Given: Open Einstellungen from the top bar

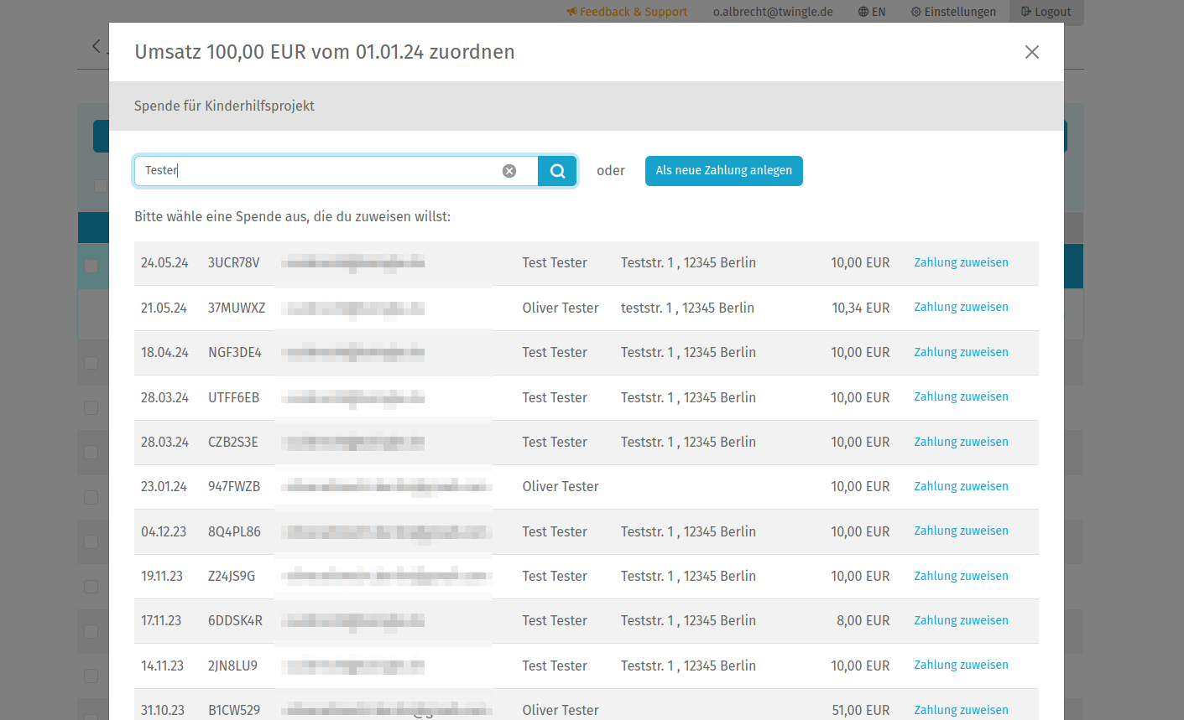Looking at the screenshot, I should tap(954, 12).
